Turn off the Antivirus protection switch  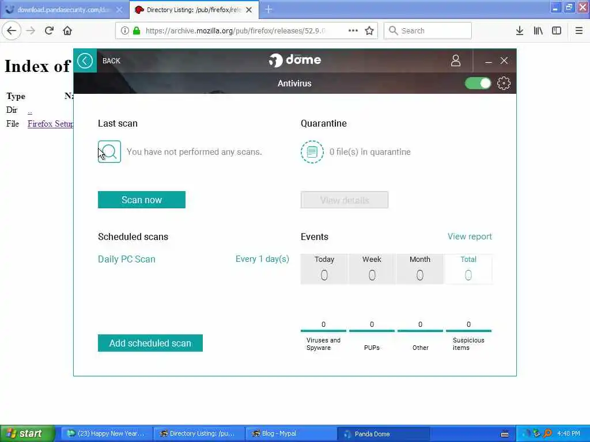click(x=478, y=83)
